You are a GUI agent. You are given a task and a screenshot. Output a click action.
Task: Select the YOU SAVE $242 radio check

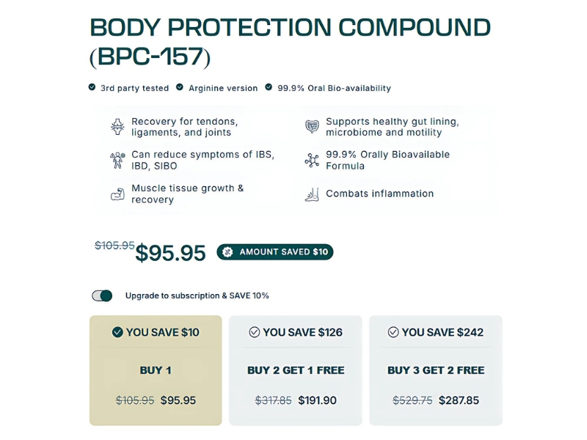[x=393, y=332]
